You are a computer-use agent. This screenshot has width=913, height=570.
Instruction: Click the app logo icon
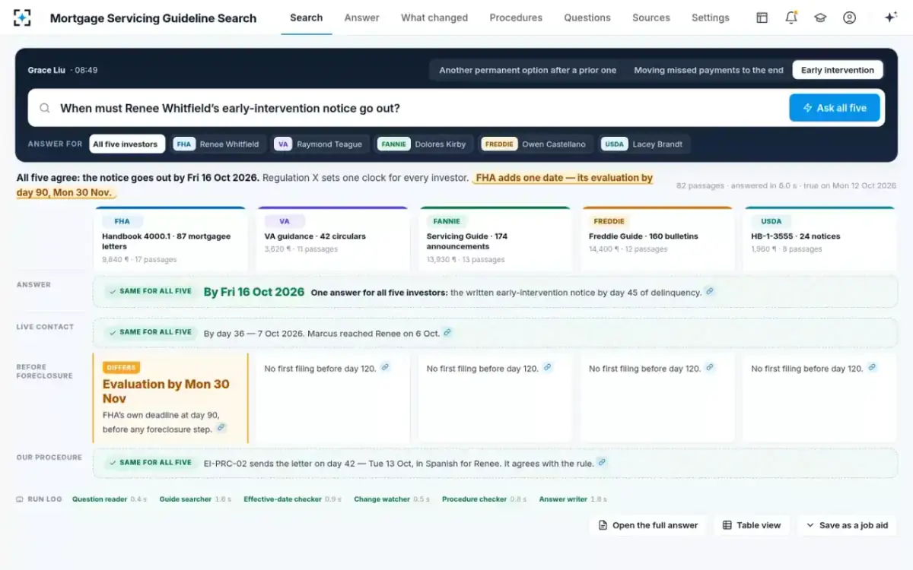(23, 17)
